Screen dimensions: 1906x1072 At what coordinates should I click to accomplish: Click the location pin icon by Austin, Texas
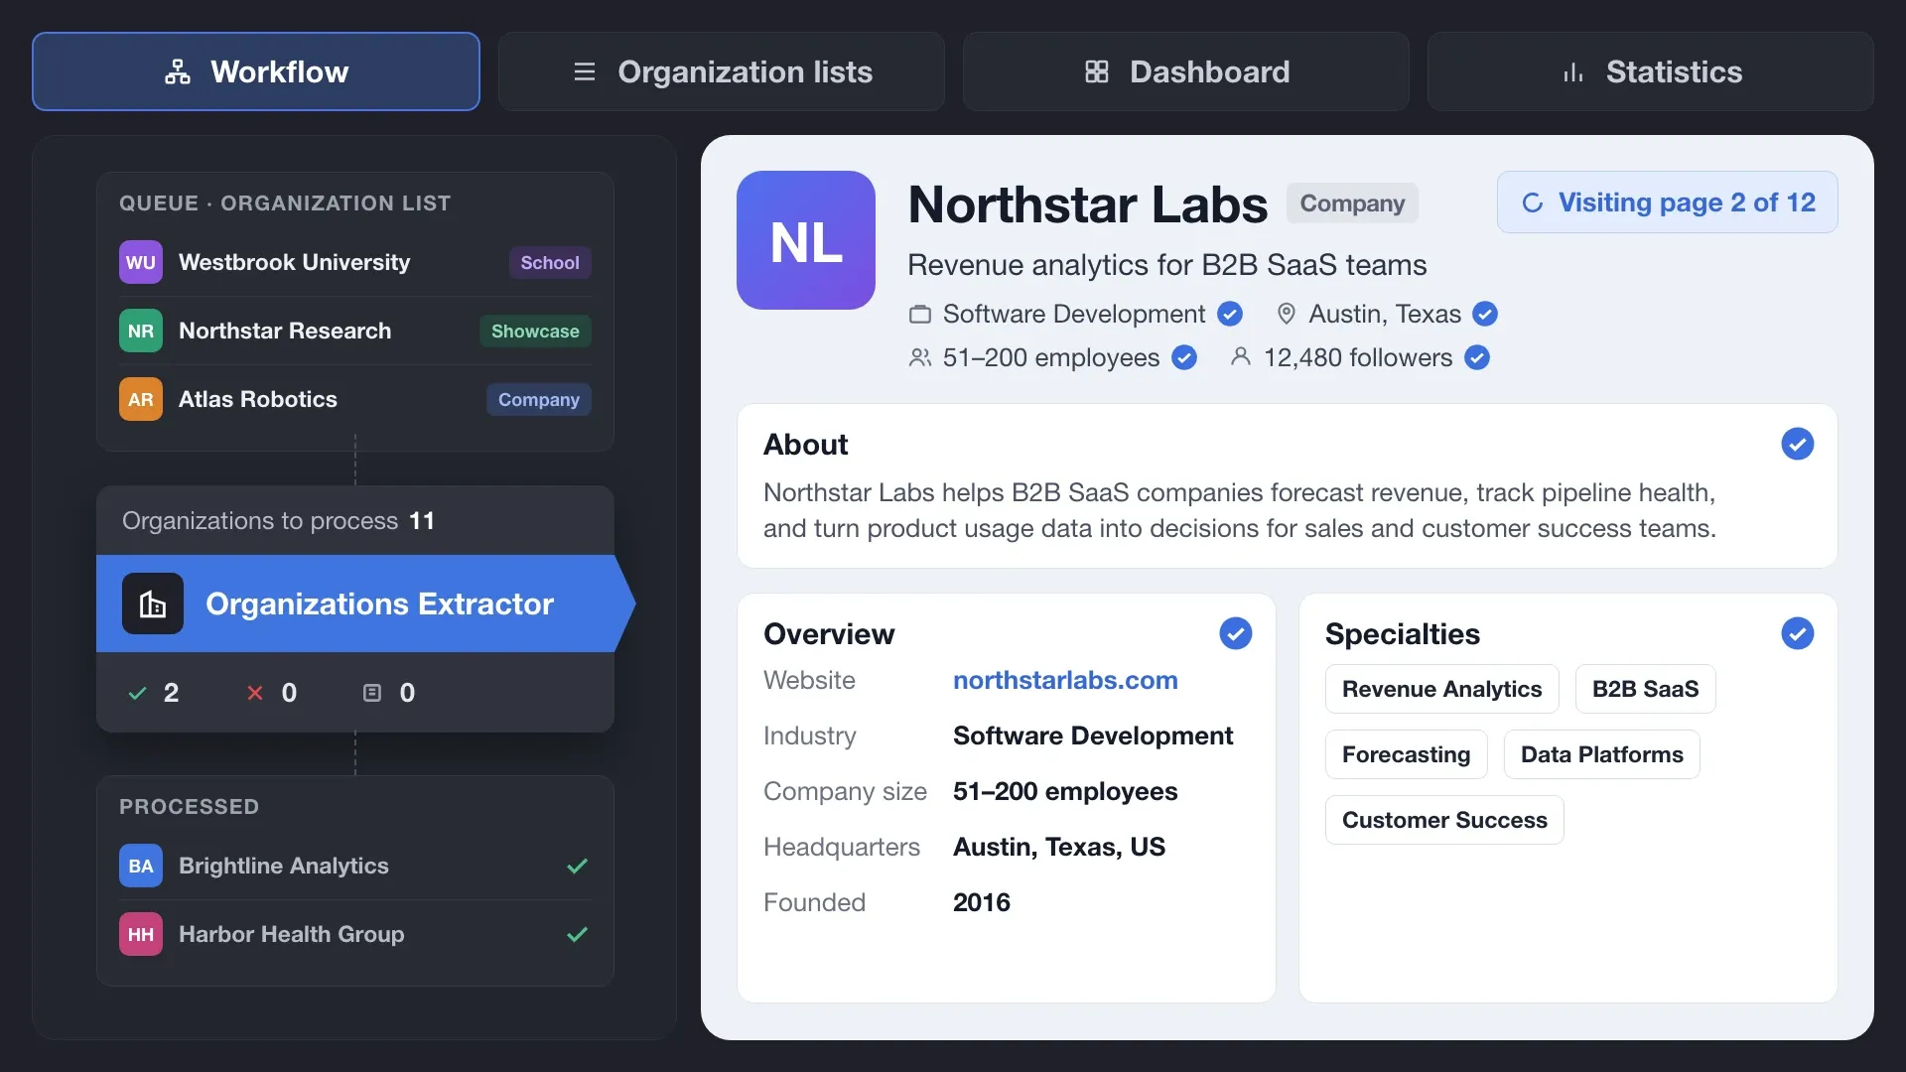[x=1287, y=314]
